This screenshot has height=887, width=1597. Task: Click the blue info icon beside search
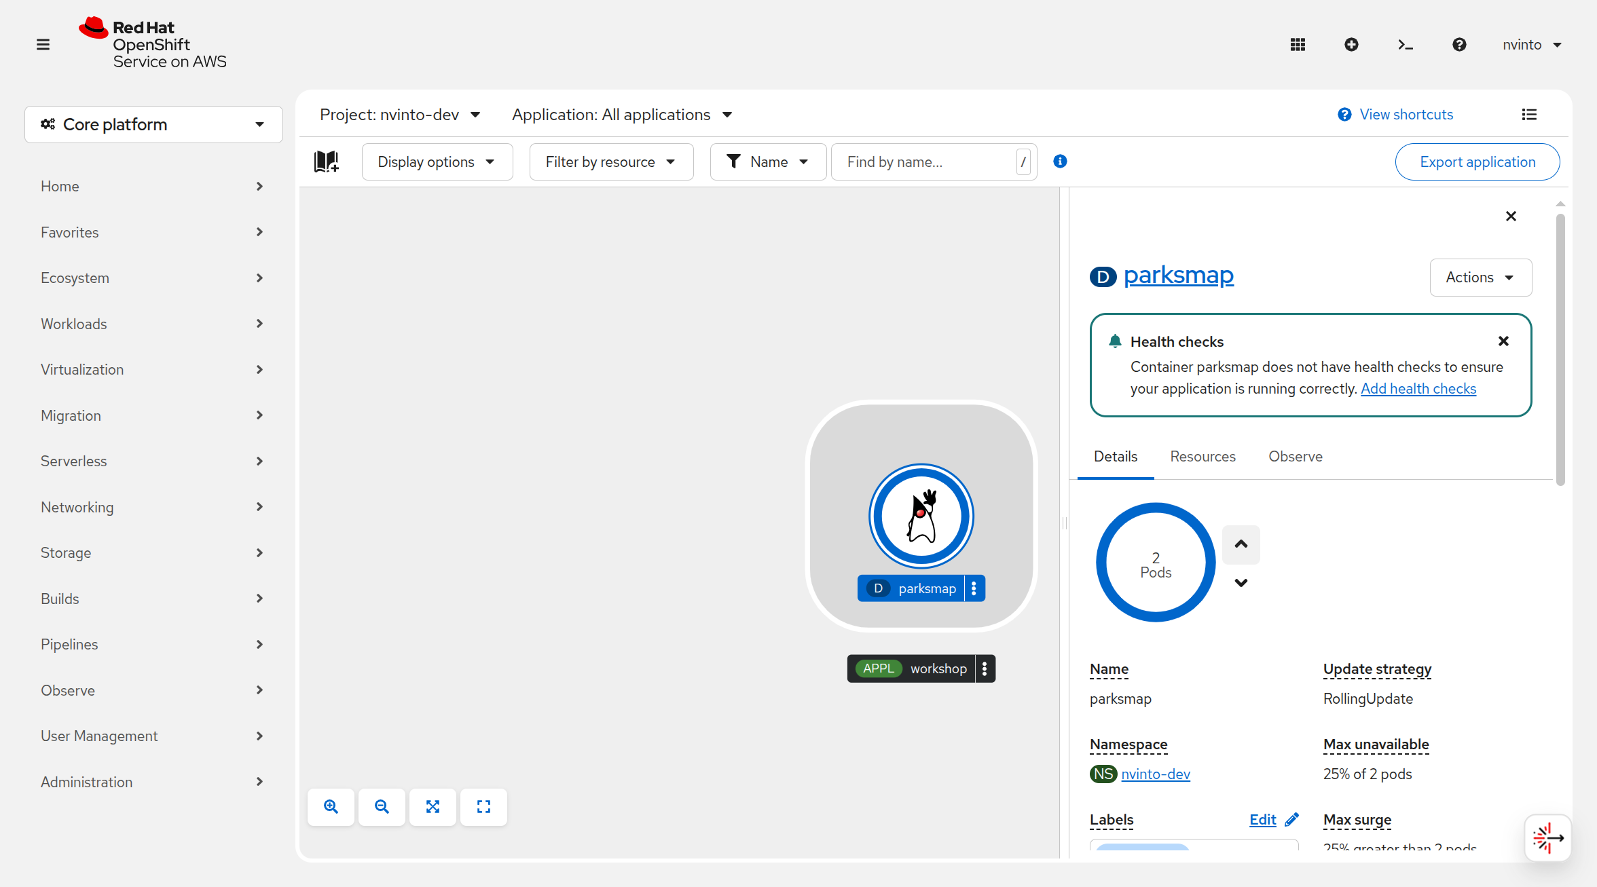1060,162
